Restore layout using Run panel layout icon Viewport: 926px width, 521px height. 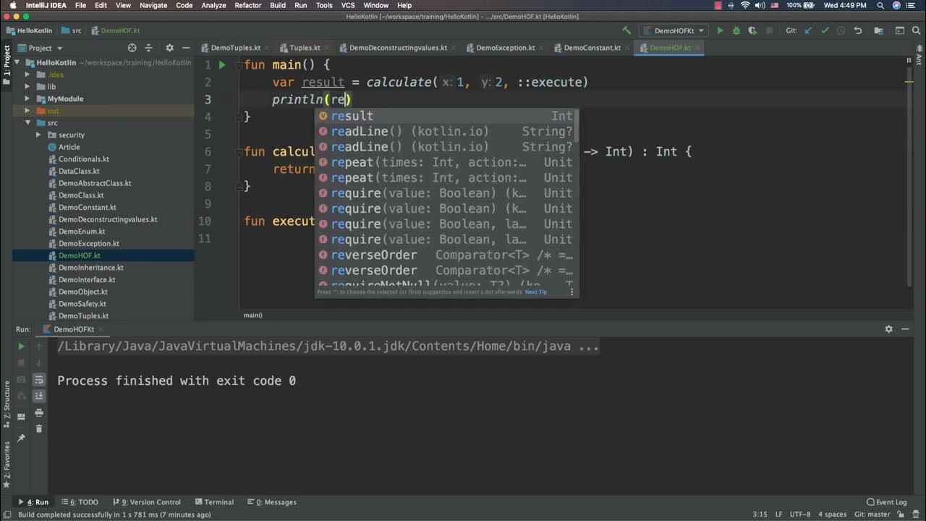tap(21, 416)
